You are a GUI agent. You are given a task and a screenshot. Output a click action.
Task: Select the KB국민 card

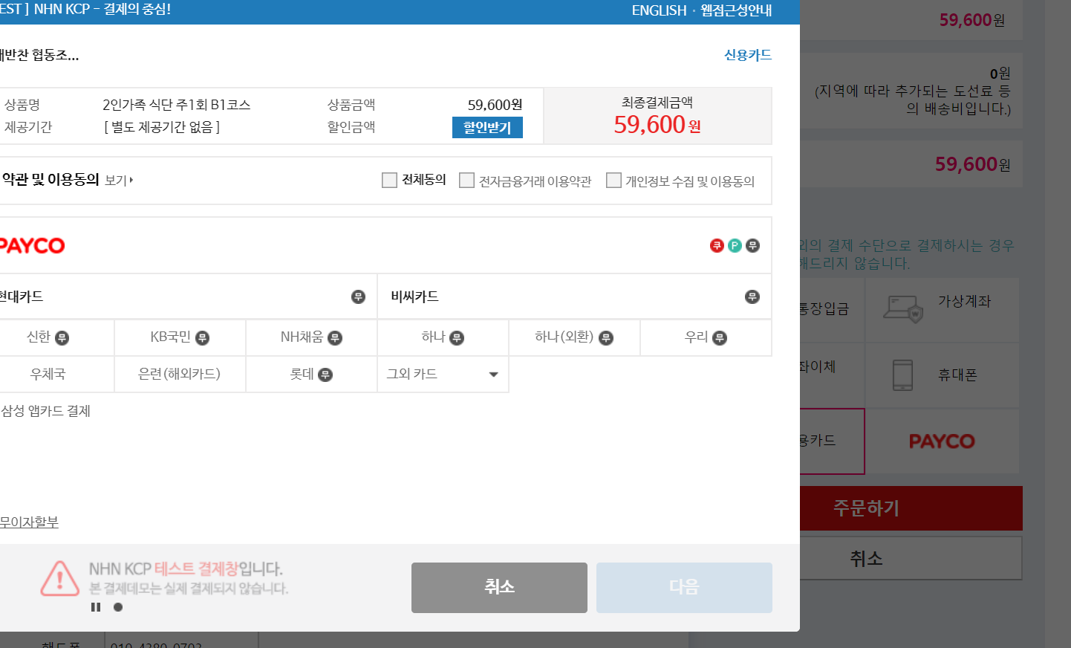(x=180, y=338)
